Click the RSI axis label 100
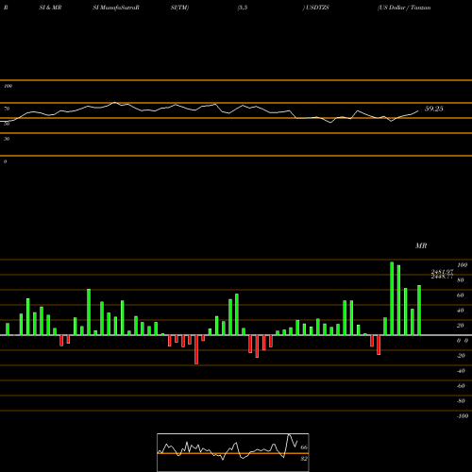The image size is (472, 472). click(8, 86)
